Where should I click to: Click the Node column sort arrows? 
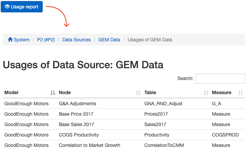pyautogui.click(x=138, y=93)
